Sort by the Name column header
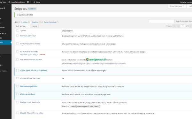Screen dimensions: 192x119 [23, 31]
